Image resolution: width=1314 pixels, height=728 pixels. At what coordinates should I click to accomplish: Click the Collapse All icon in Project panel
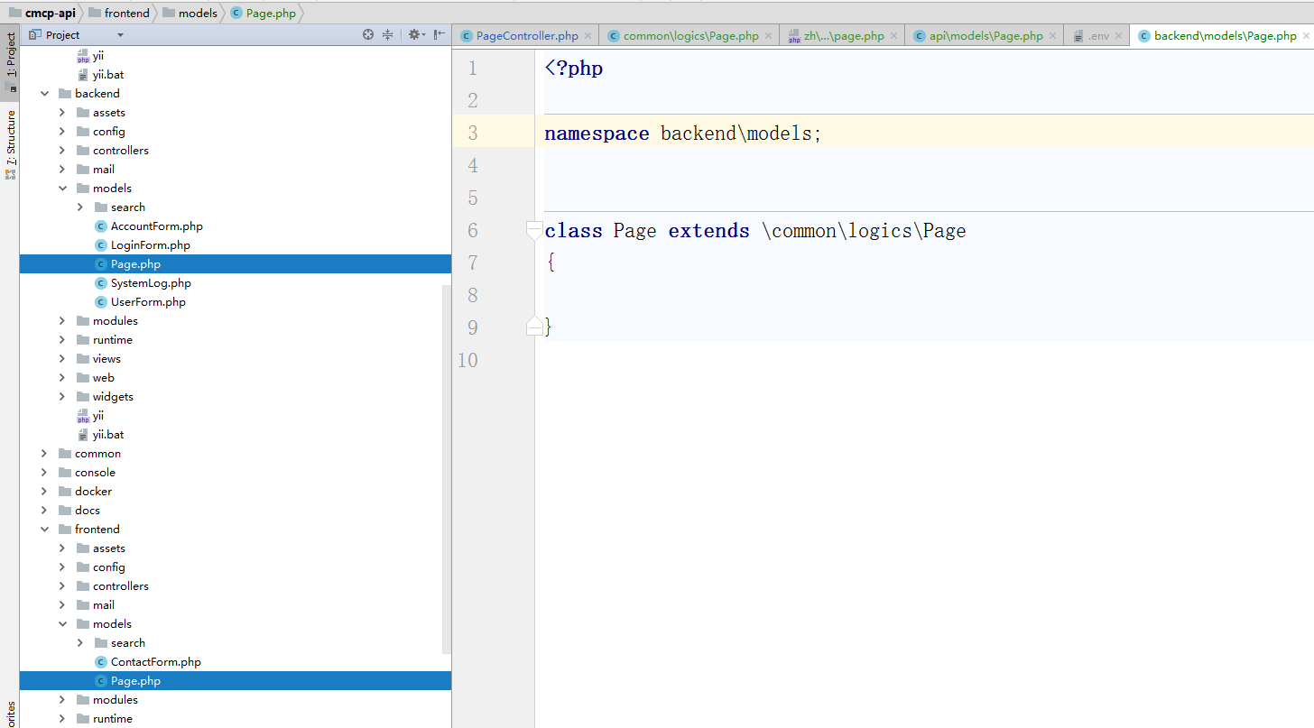388,35
